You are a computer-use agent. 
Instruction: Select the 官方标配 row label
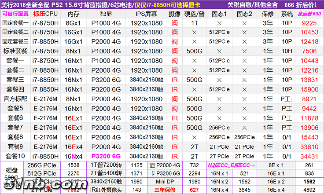15,99
